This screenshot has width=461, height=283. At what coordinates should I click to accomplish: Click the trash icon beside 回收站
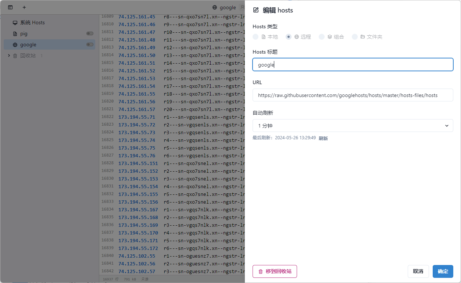click(15, 56)
